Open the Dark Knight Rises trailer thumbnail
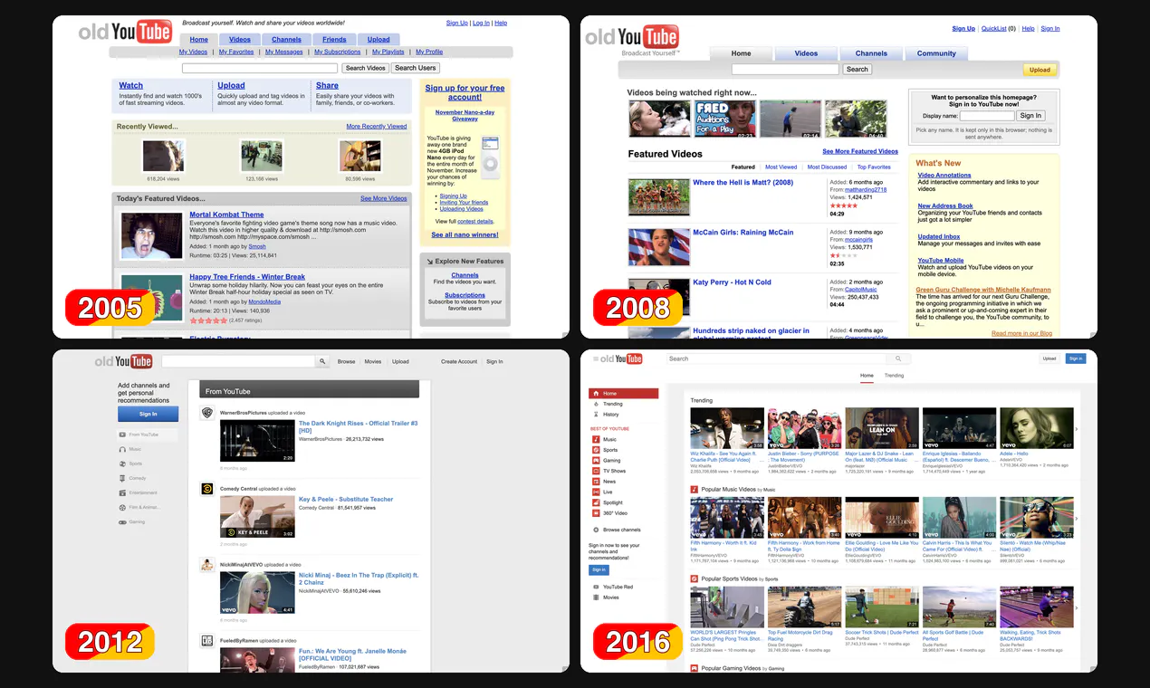The image size is (1150, 688). point(257,441)
